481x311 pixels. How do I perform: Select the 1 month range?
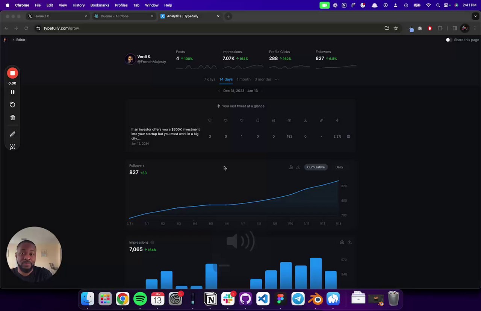244,79
